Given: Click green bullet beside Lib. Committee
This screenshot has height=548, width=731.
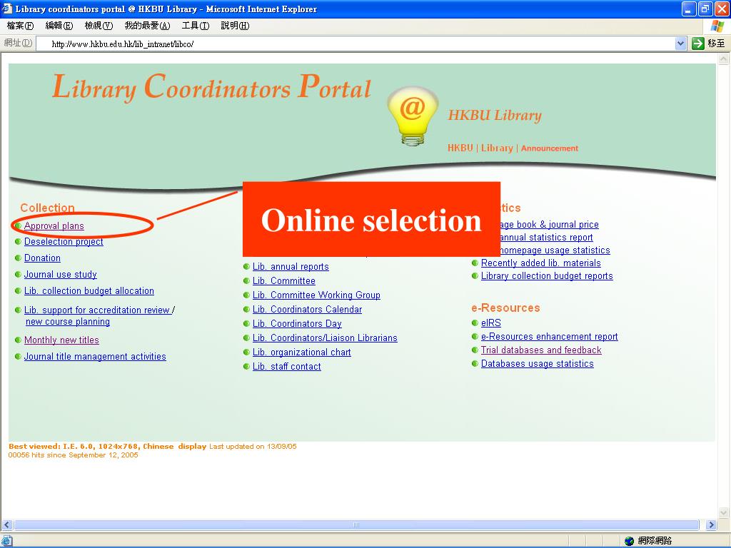Looking at the screenshot, I should pyautogui.click(x=246, y=281).
